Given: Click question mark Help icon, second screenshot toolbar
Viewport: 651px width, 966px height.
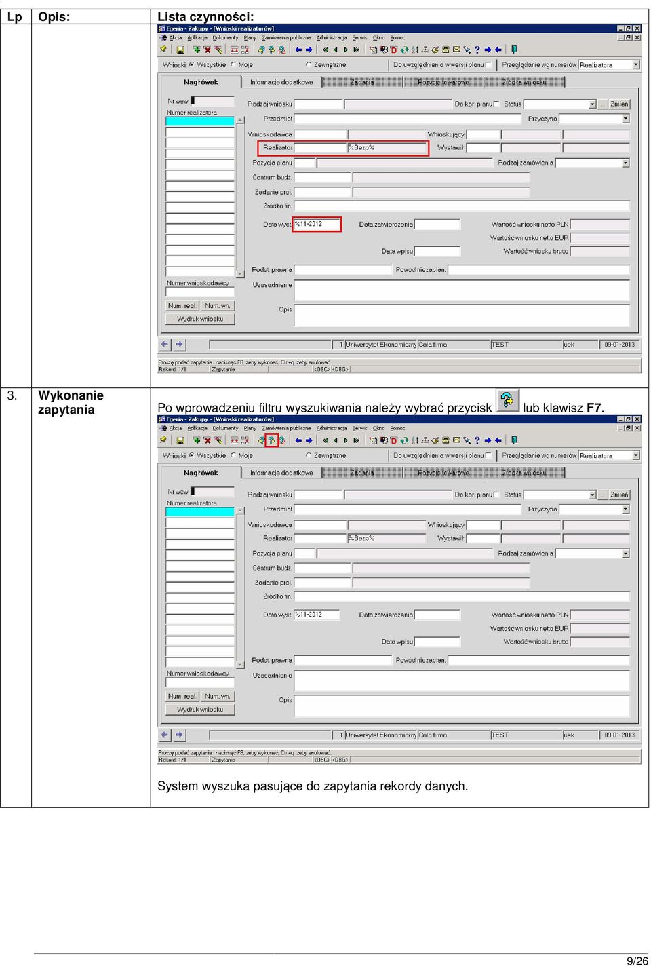Looking at the screenshot, I should click(x=477, y=440).
